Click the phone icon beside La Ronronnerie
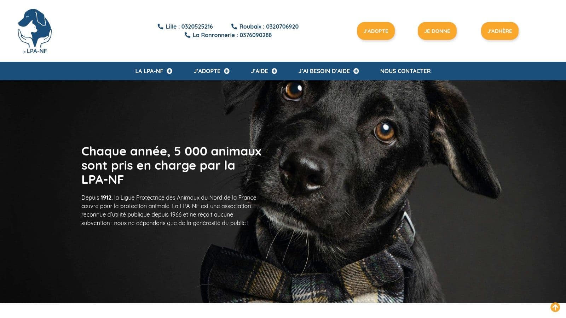 click(187, 35)
